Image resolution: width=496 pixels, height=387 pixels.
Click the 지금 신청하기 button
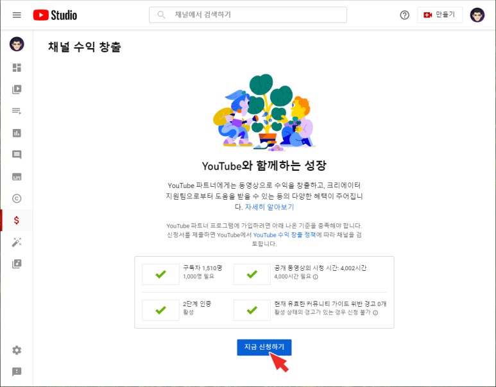point(264,347)
